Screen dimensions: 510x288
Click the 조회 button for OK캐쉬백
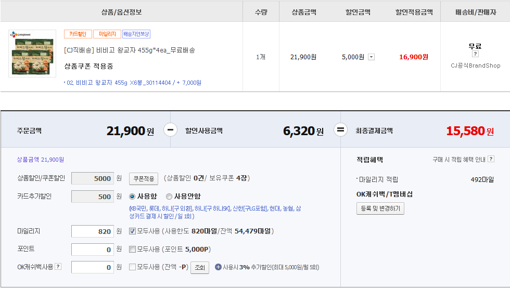tap(199, 268)
